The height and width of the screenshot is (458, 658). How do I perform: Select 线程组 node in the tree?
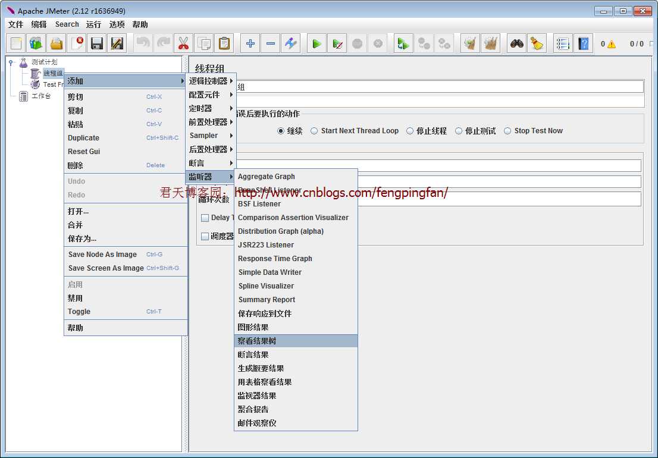pyautogui.click(x=53, y=73)
